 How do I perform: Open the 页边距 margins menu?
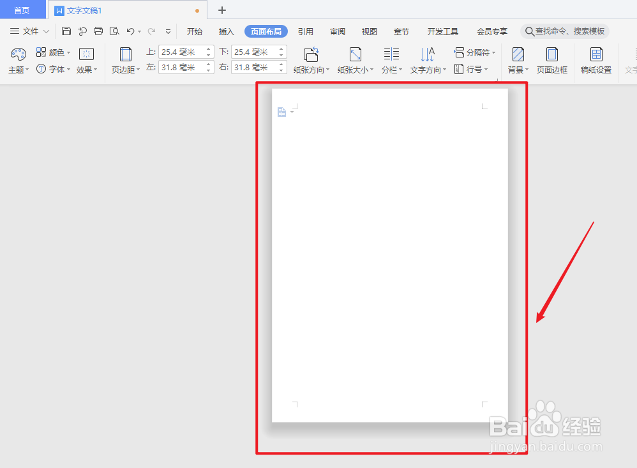point(126,61)
